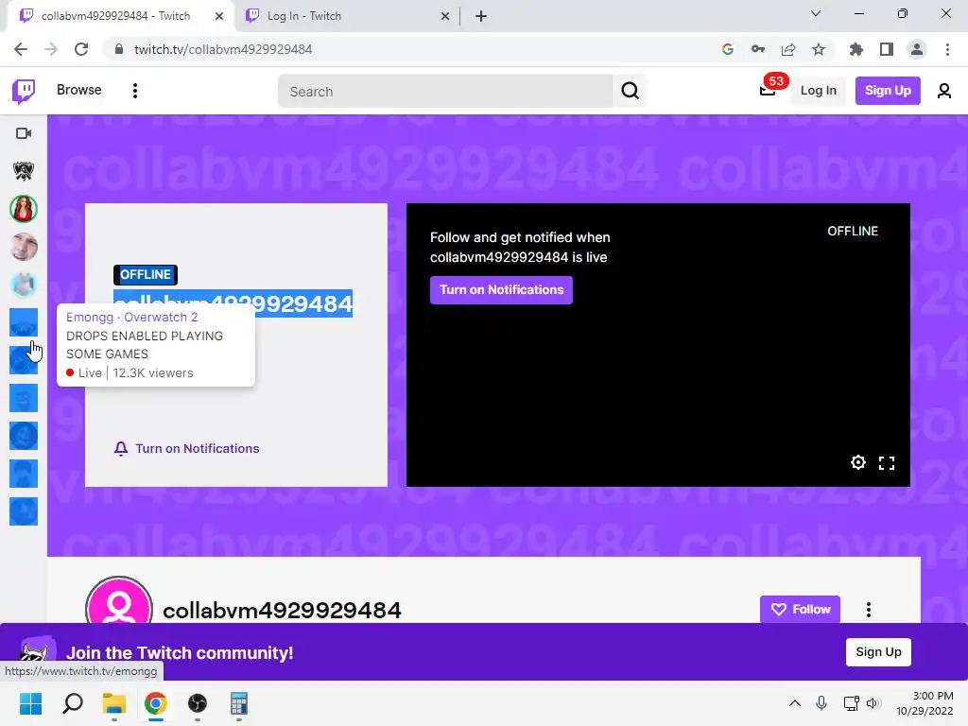Open the sidebar avatar of the smiling face

24,247
